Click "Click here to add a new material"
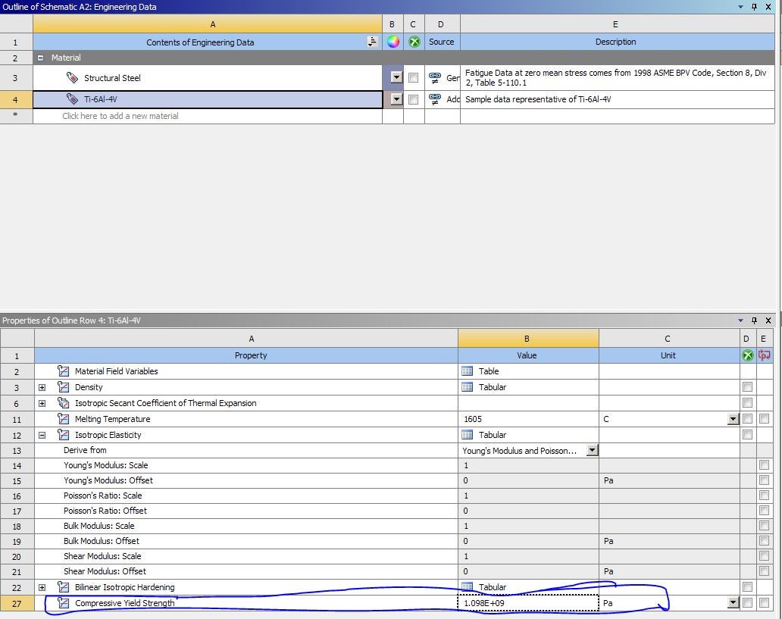 point(120,116)
